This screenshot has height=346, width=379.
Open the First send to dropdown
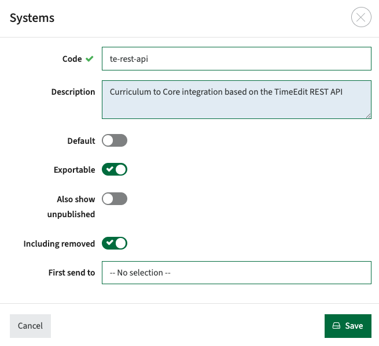pyautogui.click(x=237, y=273)
